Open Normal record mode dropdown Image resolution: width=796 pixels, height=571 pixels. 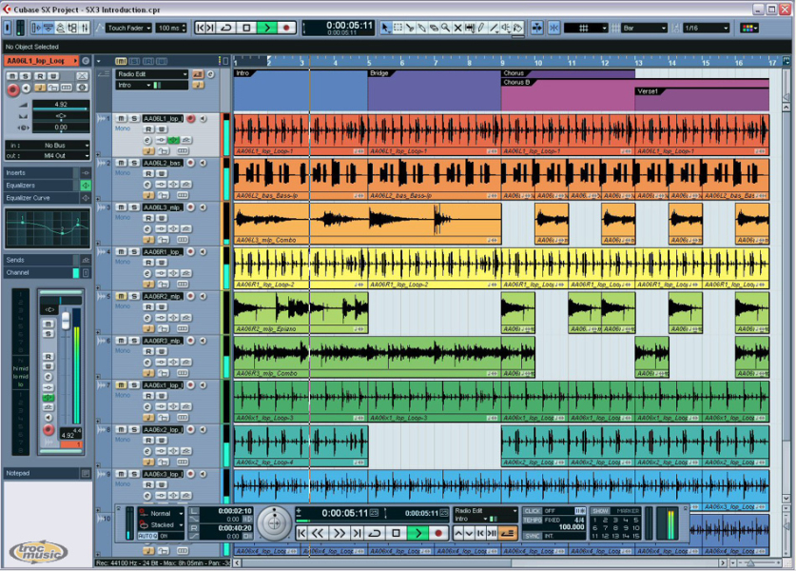(162, 514)
